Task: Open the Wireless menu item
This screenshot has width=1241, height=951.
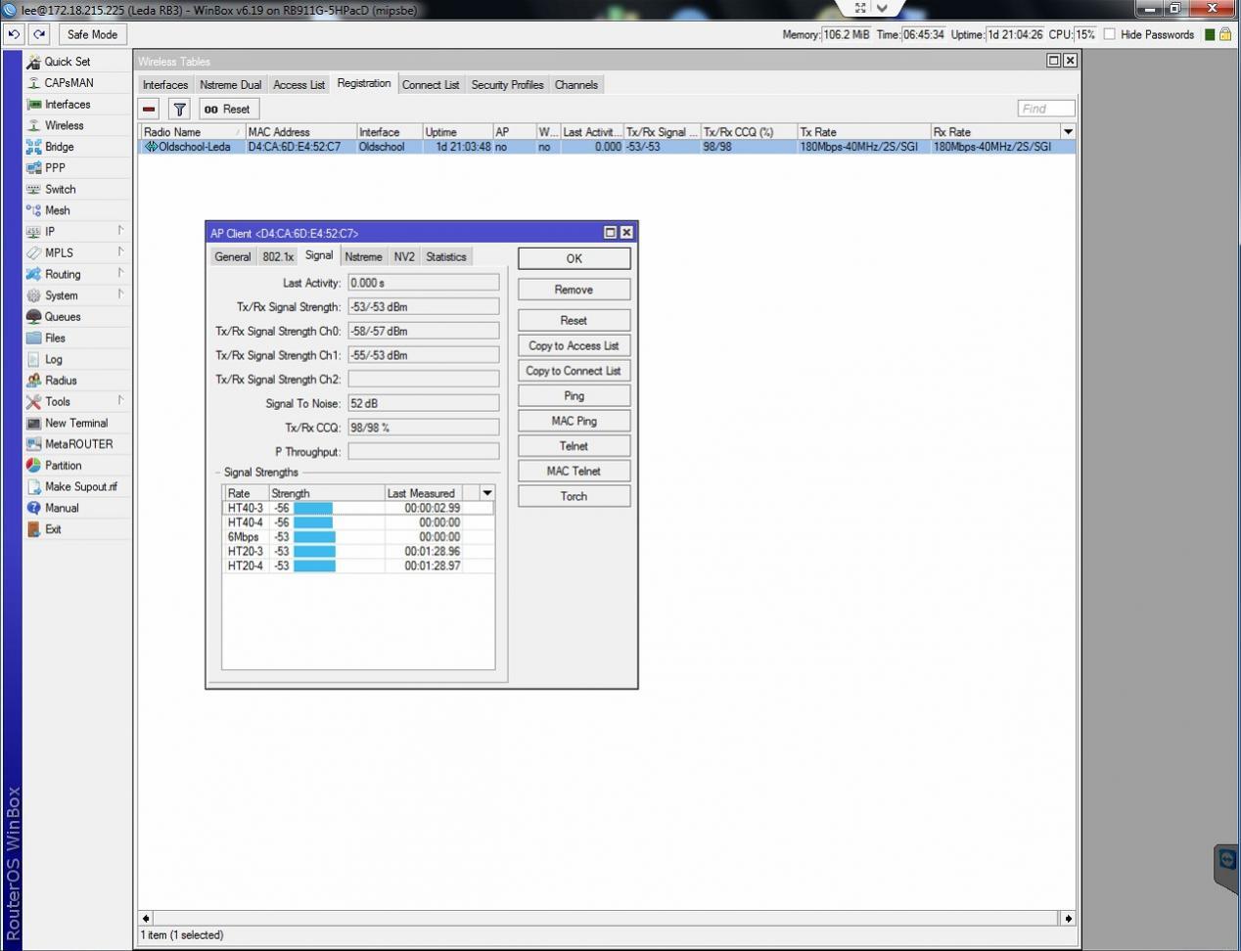Action: pyautogui.click(x=64, y=125)
